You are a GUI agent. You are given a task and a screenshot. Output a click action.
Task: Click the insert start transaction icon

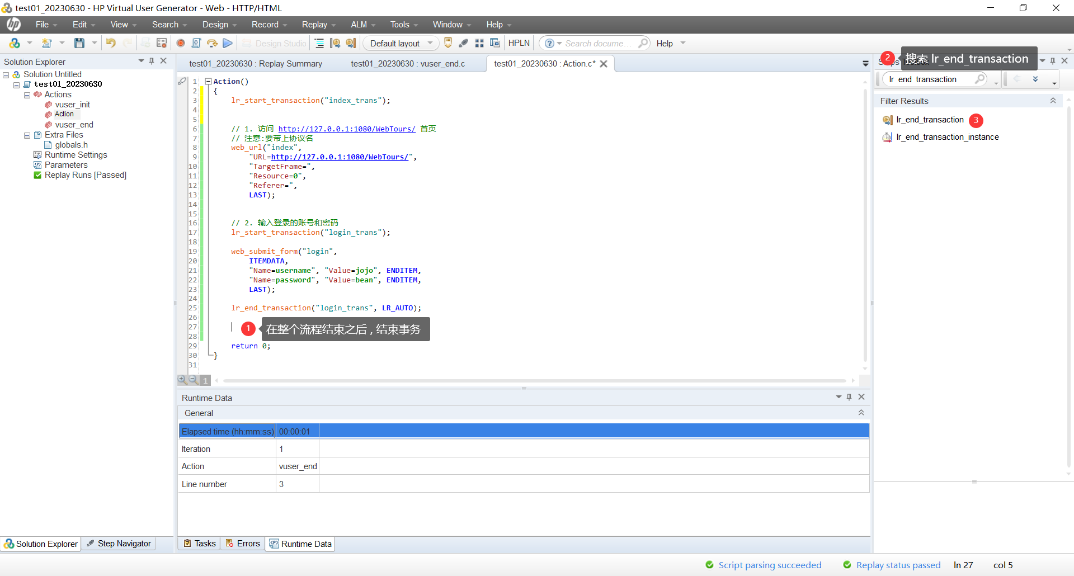click(335, 43)
